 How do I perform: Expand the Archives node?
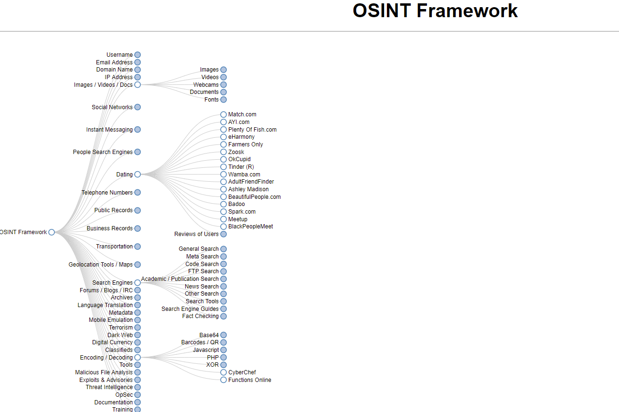pos(138,298)
